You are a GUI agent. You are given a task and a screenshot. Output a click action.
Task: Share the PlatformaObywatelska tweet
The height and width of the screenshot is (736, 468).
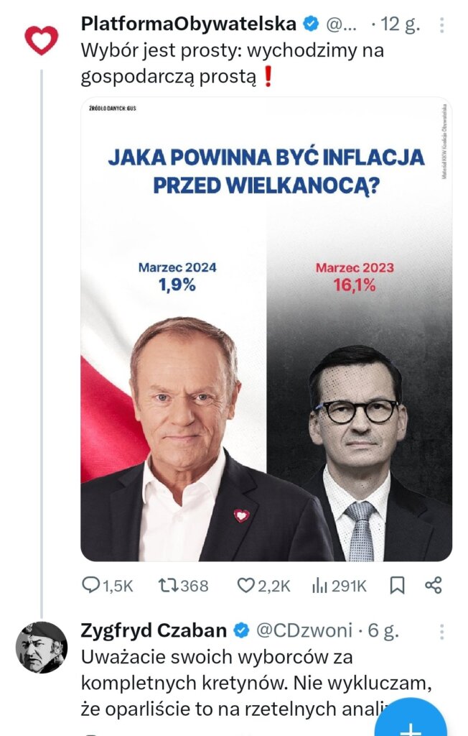point(433,586)
